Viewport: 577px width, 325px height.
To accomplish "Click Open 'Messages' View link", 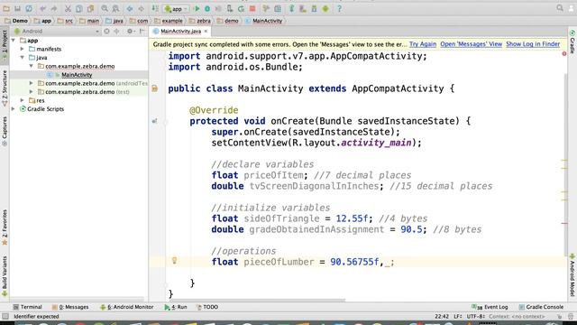I will 471,44.
